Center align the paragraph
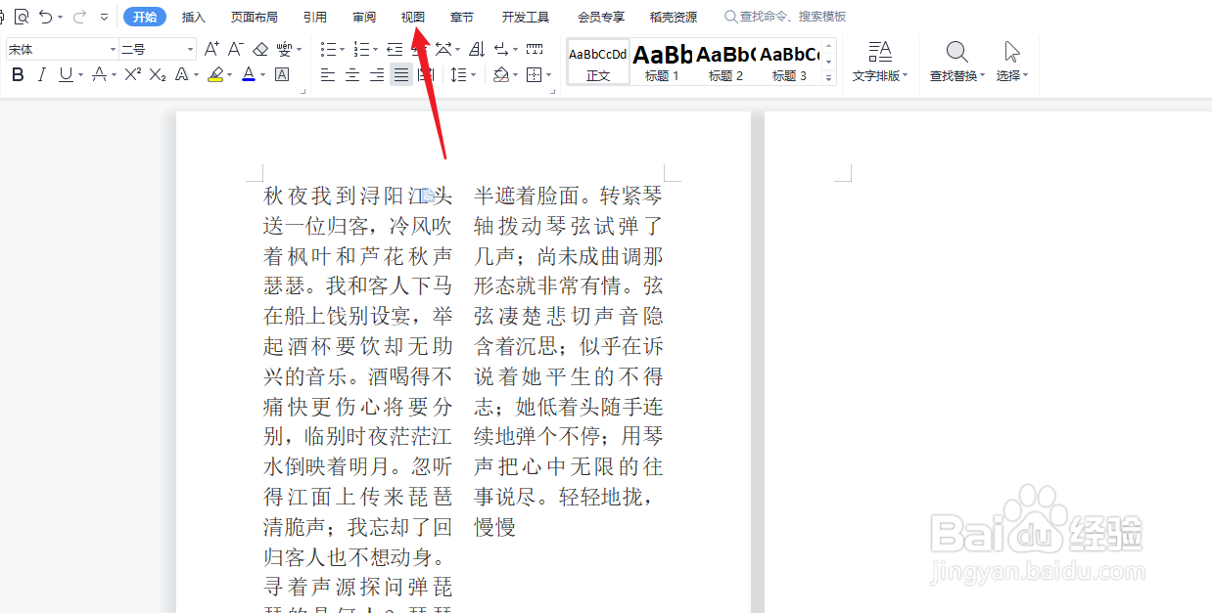 (352, 75)
